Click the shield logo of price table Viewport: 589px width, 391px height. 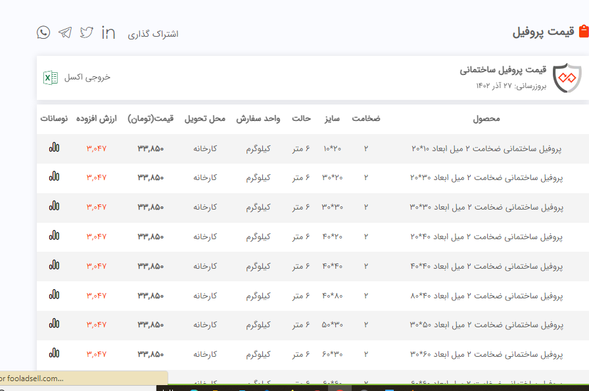567,79
